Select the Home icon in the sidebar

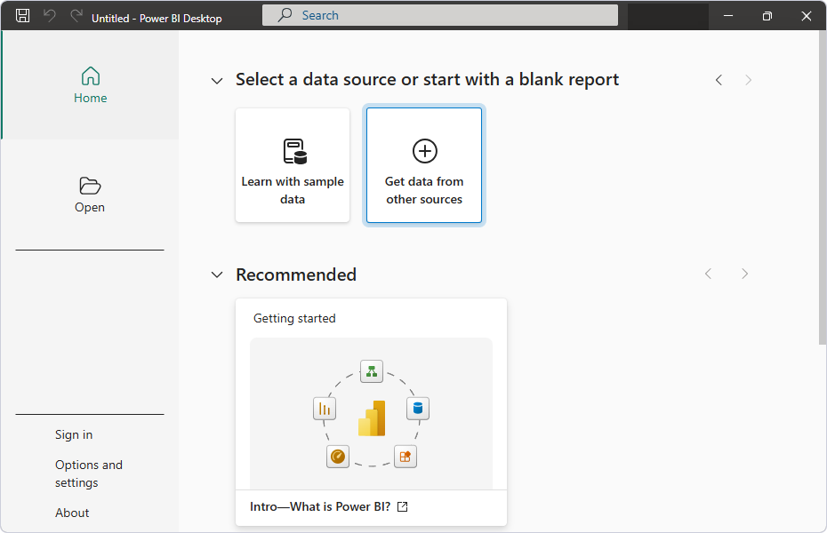(90, 75)
